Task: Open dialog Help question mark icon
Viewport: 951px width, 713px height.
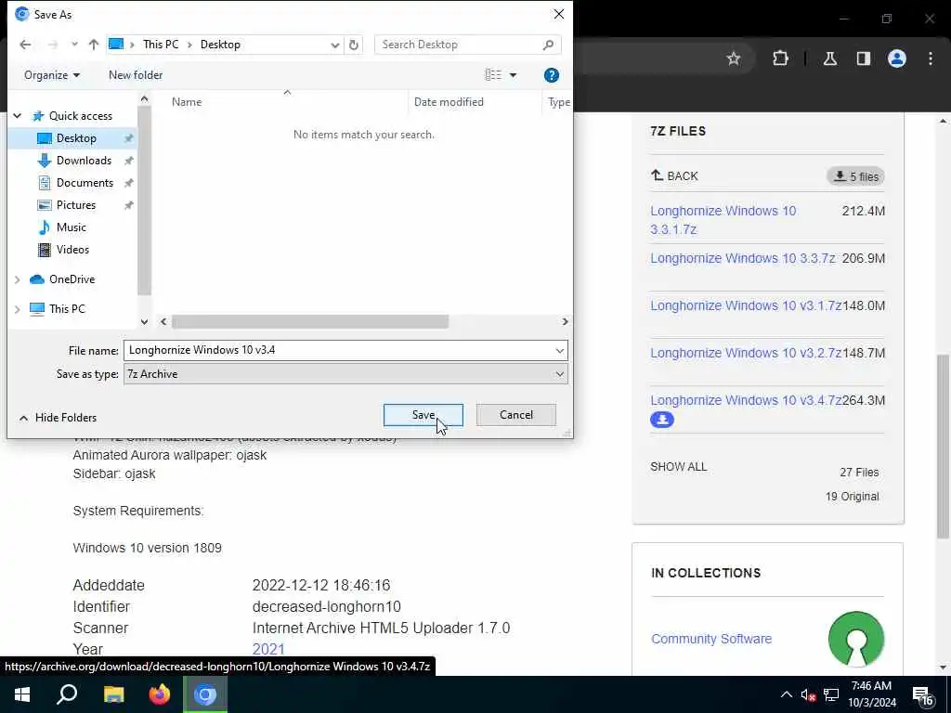Action: [551, 75]
